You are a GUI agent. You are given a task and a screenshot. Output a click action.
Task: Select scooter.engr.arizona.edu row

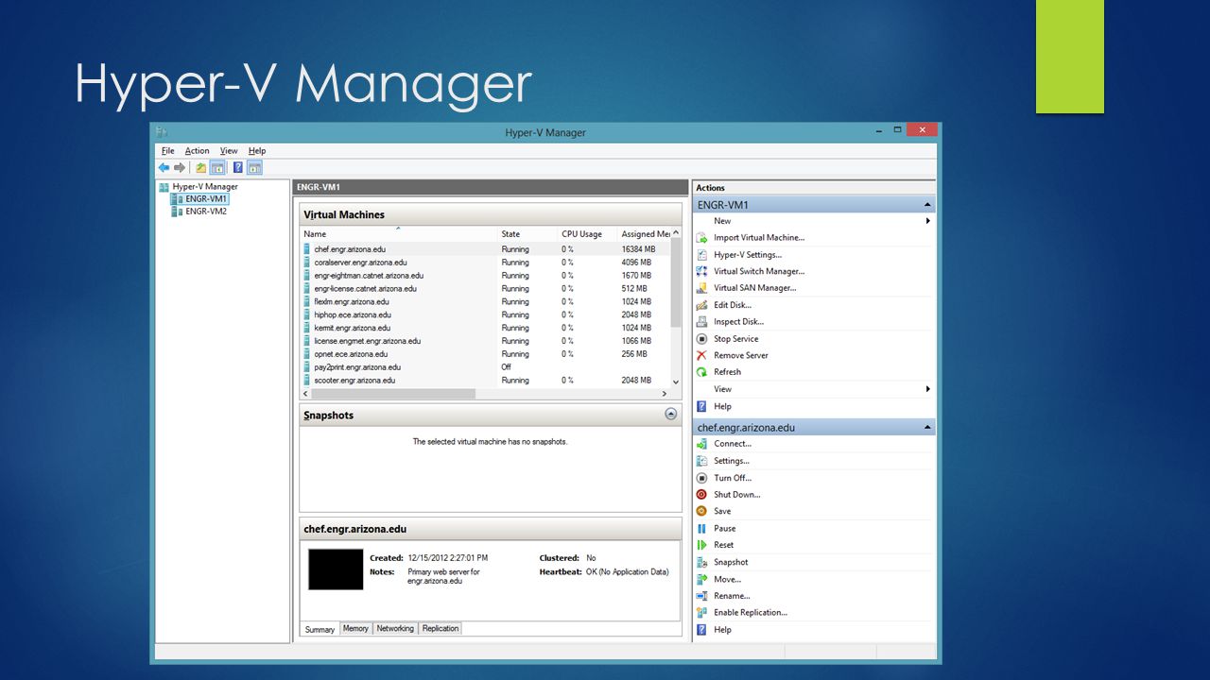[486, 381]
